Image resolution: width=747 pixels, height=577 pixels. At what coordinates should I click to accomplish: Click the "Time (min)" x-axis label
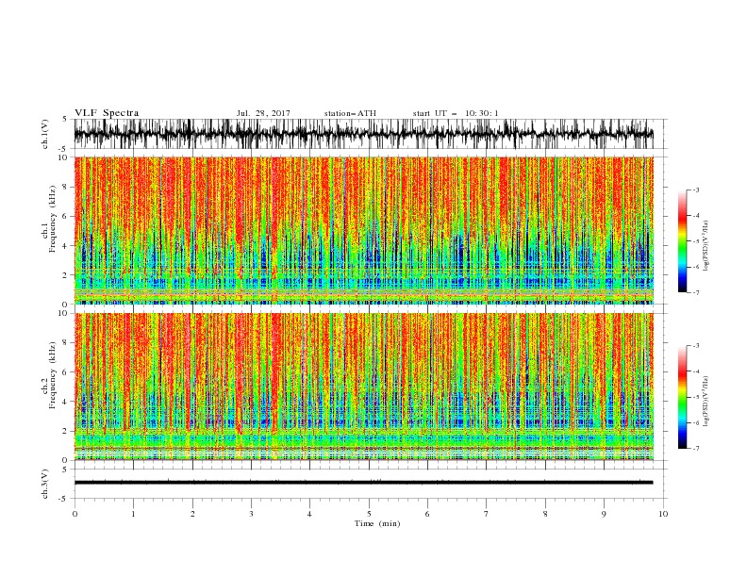point(377,523)
